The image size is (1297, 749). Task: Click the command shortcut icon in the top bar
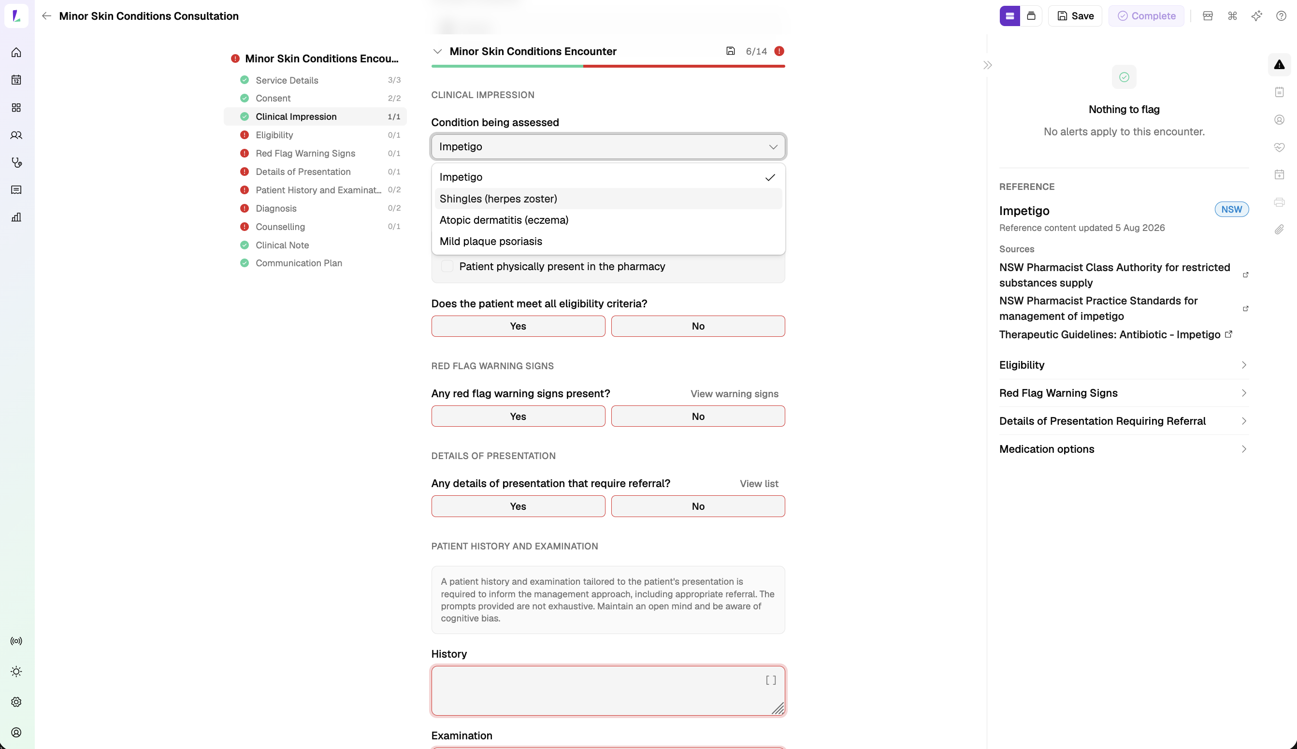tap(1232, 16)
